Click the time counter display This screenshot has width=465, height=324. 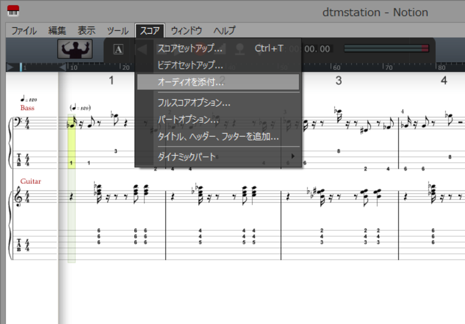click(x=310, y=49)
